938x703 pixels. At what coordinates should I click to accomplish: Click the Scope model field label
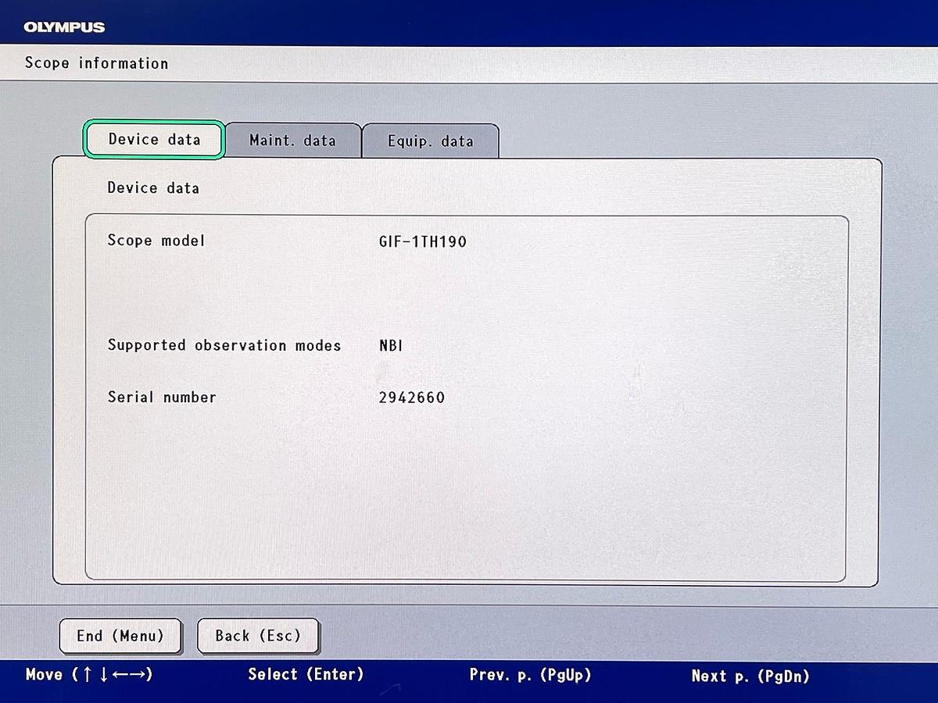156,241
